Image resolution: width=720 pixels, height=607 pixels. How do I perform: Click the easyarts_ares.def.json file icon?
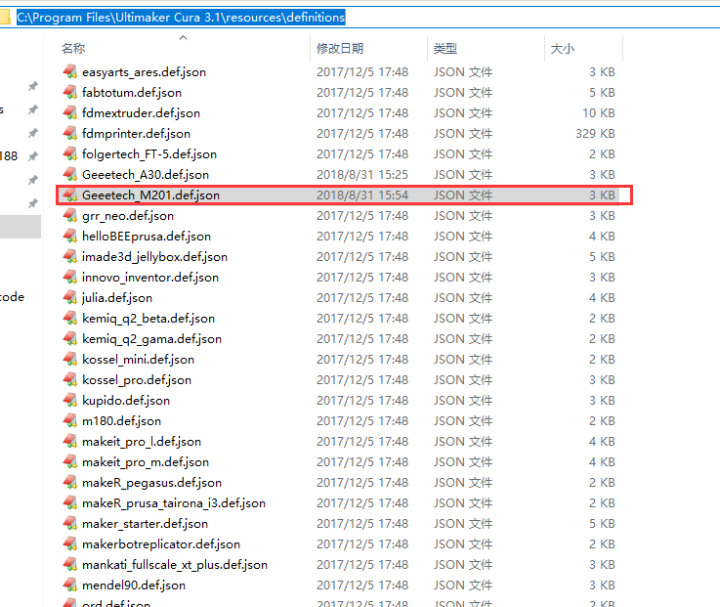[69, 71]
